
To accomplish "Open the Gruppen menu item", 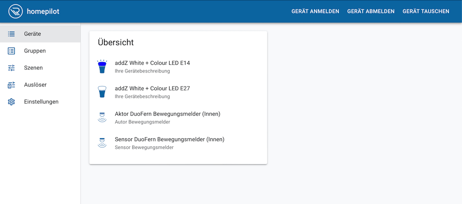I will pos(40,51).
